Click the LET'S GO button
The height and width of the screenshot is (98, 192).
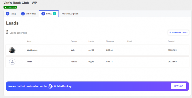coord(179,86)
